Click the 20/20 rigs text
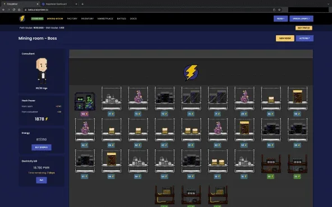This screenshot has width=332, height=207. coord(41,88)
